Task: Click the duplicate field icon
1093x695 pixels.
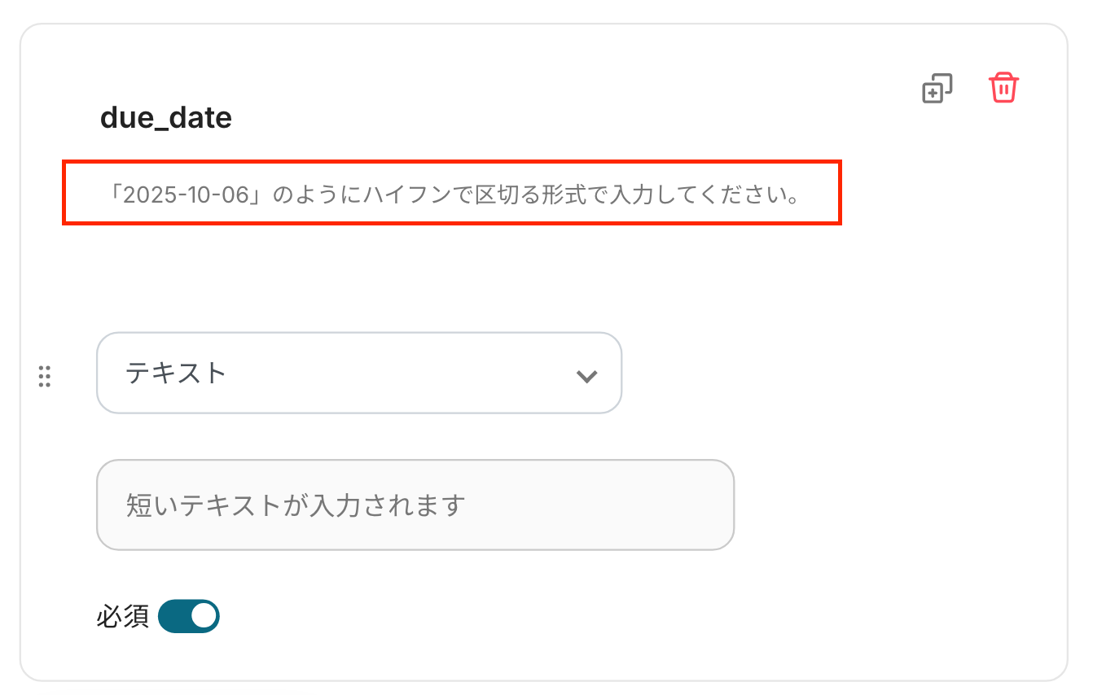Action: [937, 89]
